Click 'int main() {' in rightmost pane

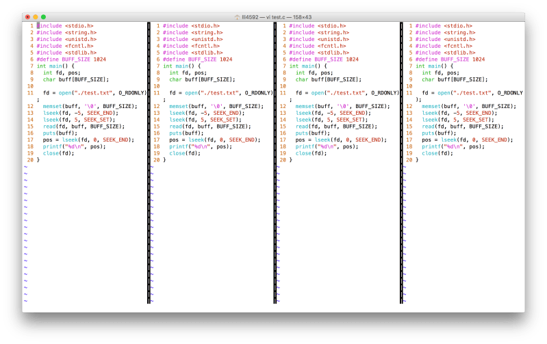(x=434, y=66)
